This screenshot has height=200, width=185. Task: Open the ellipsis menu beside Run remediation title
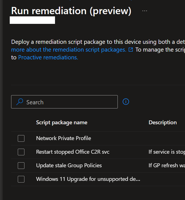(145, 11)
